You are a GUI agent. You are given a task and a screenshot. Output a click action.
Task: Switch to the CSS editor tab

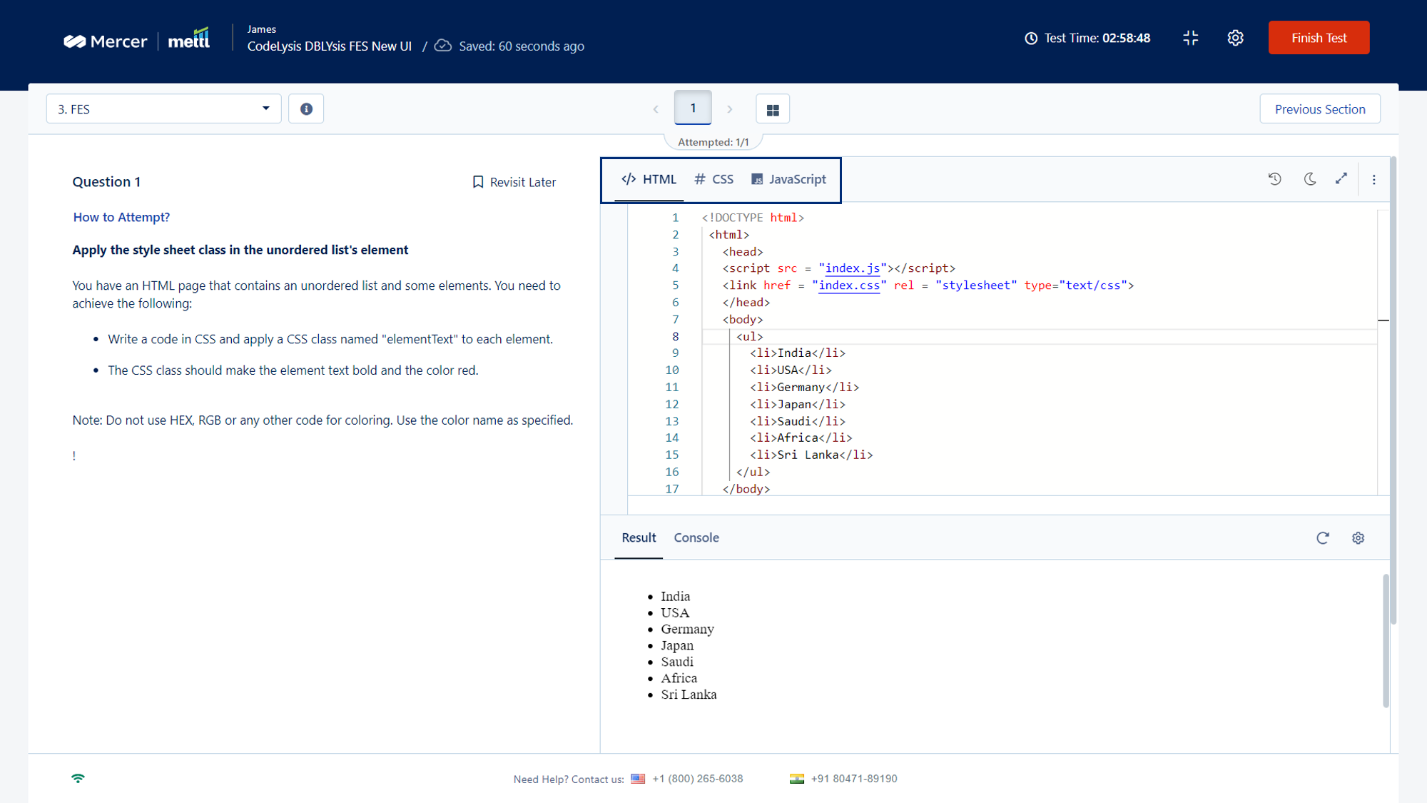pos(713,179)
